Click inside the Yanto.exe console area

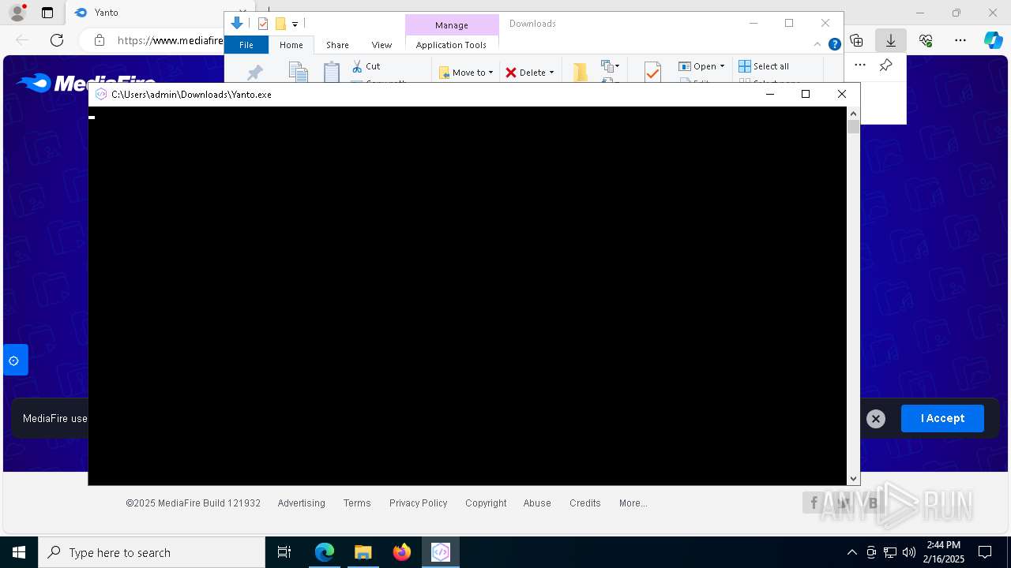pyautogui.click(x=468, y=296)
